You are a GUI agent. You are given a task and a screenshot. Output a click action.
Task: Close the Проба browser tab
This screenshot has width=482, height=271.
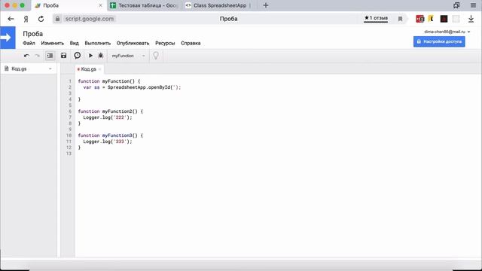point(100,5)
